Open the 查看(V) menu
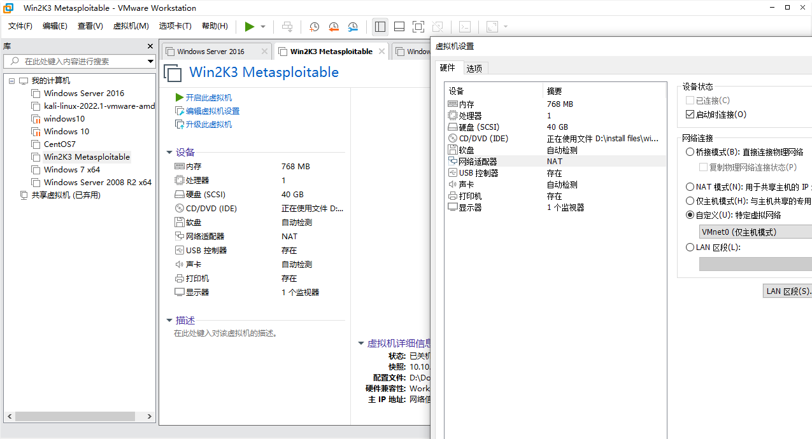Image resolution: width=812 pixels, height=439 pixels. point(90,26)
